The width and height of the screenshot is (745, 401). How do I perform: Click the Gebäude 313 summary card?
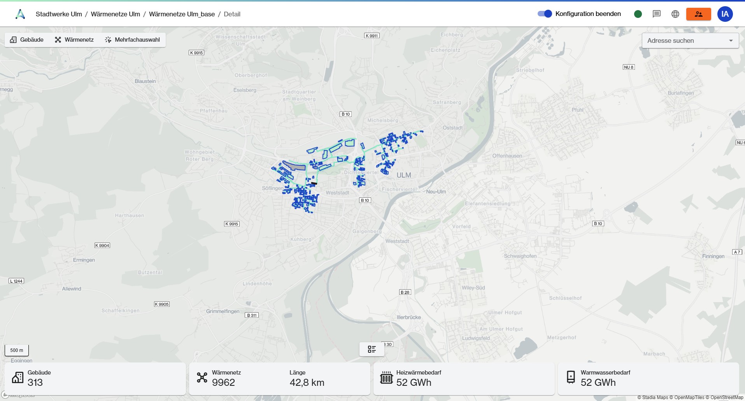pos(95,378)
